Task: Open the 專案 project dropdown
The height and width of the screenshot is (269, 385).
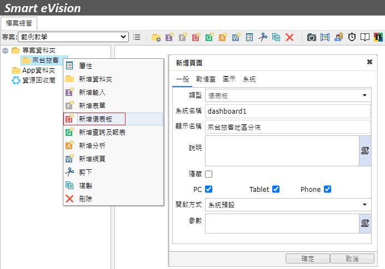Action: [x=73, y=37]
